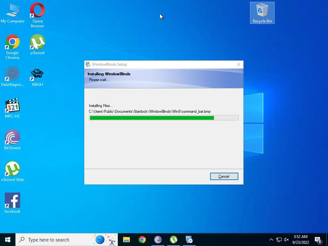328x246 pixels.
Task: Select the MPC-HC desktop shortcut
Action: click(12, 108)
